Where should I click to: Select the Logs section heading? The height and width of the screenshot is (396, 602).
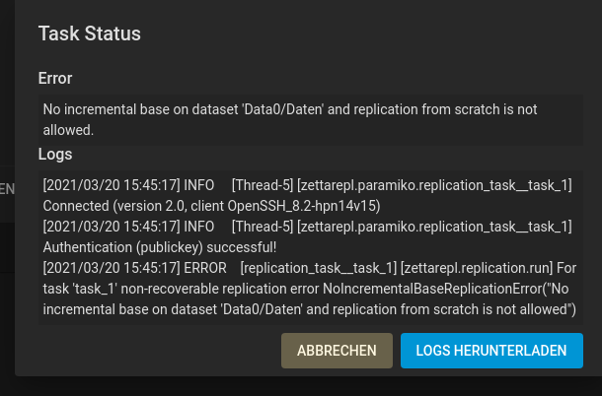tap(55, 154)
